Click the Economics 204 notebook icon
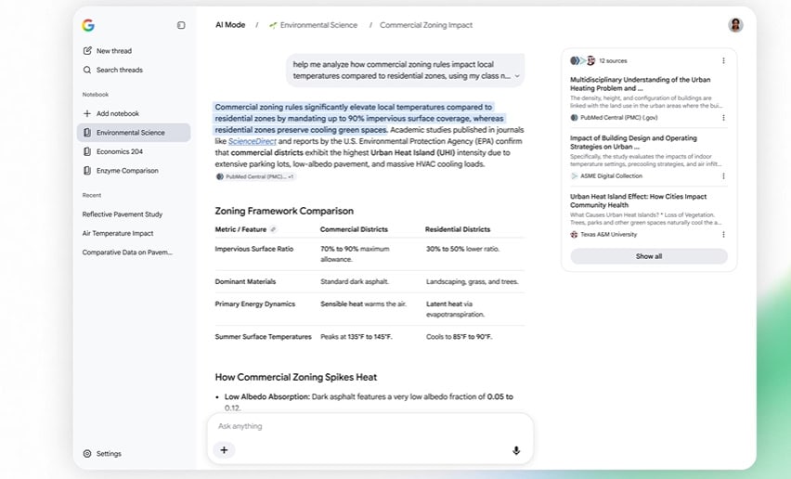 (87, 151)
